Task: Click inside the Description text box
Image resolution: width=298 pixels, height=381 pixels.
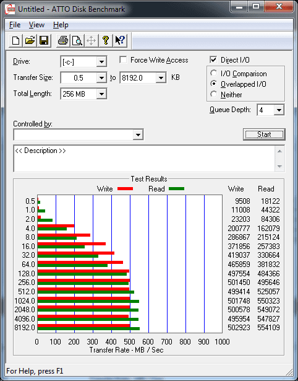Action: pyautogui.click(x=144, y=159)
